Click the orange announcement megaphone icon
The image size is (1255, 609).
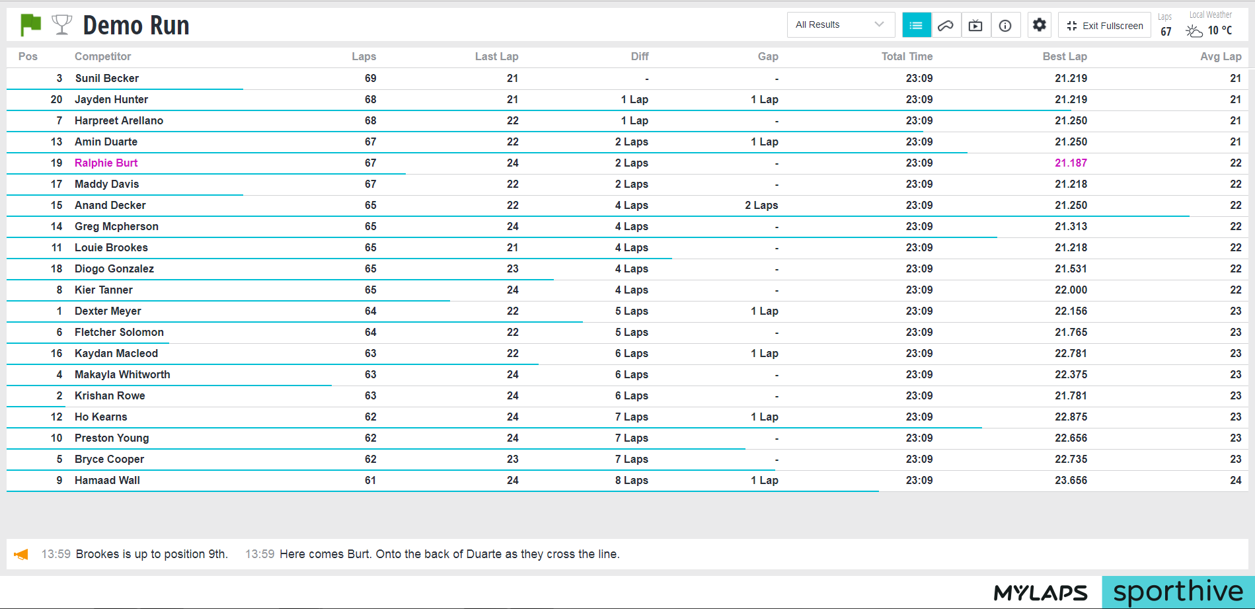[21, 555]
